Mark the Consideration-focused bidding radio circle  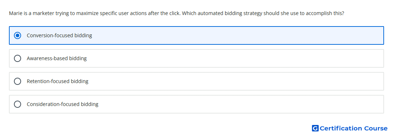click(18, 104)
